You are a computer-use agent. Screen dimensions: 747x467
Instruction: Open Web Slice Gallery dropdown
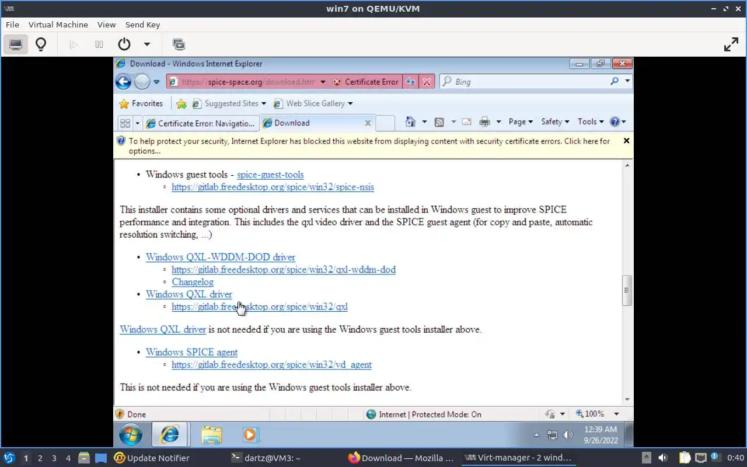[x=313, y=103]
